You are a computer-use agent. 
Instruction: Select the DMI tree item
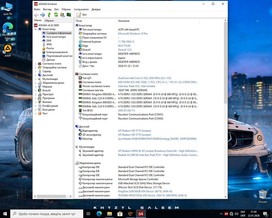click(x=49, y=41)
